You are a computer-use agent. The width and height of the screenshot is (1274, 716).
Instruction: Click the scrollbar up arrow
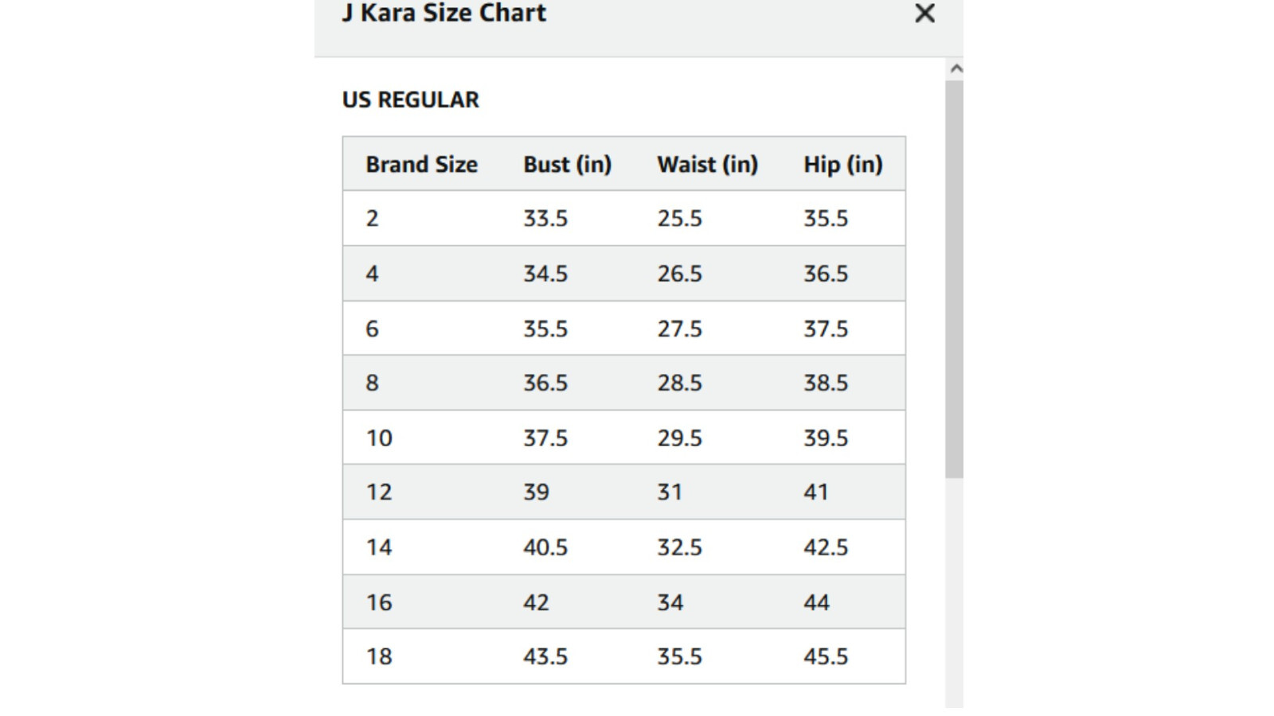click(956, 69)
